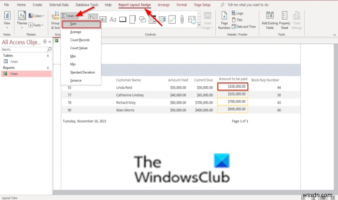Open the Totals dropdown button
The width and height of the screenshot is (338, 200).
pos(69,16)
